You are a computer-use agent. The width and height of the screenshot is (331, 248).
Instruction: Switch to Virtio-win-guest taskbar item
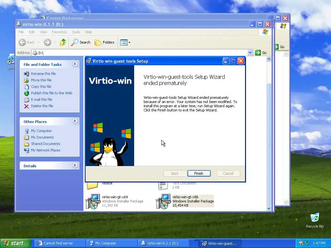219,243
